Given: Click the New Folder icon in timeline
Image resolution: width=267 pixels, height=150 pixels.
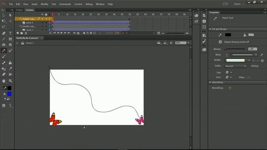Looking at the screenshot, I should pyautogui.click(x=22, y=33).
